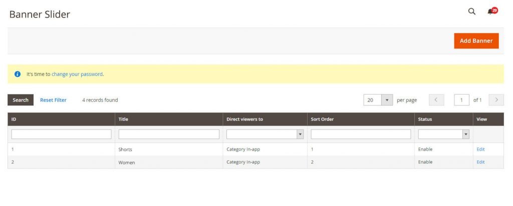Image resolution: width=513 pixels, height=206 pixels.
Task: Click the 4 records found text
Action: [x=100, y=100]
